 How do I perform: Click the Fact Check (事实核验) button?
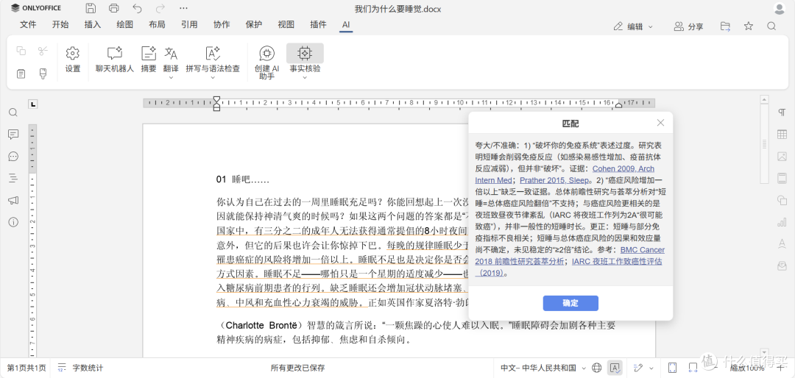pyautogui.click(x=305, y=53)
